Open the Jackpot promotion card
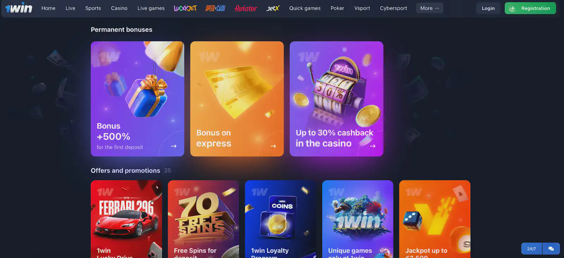Screen dimensions: 564x258 click(435, 219)
